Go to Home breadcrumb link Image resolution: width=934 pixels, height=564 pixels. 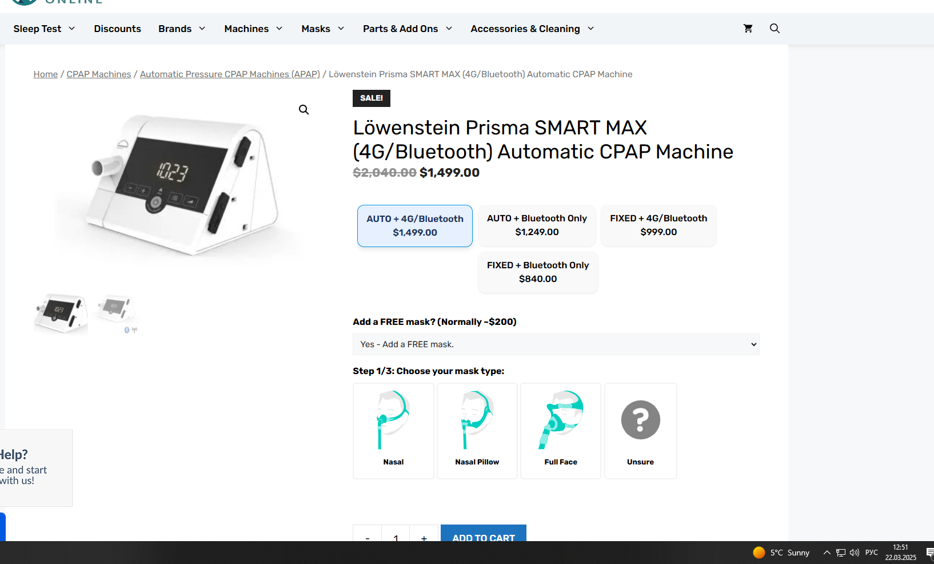pyautogui.click(x=46, y=74)
